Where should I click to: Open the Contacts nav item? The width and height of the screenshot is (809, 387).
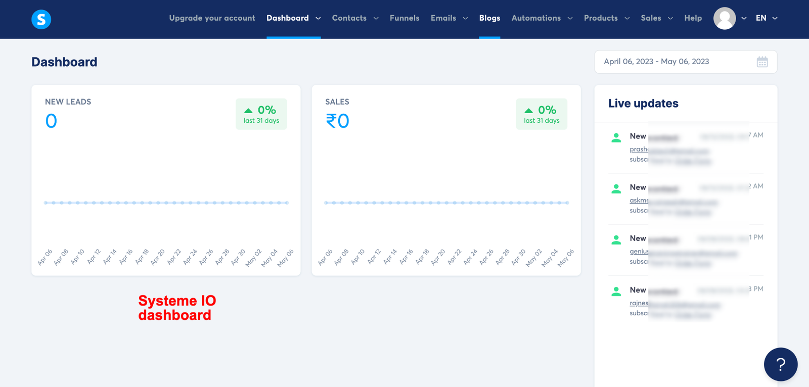pyautogui.click(x=349, y=18)
